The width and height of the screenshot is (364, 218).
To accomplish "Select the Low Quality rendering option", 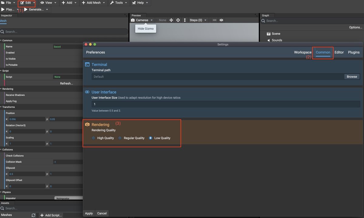I will (x=150, y=138).
